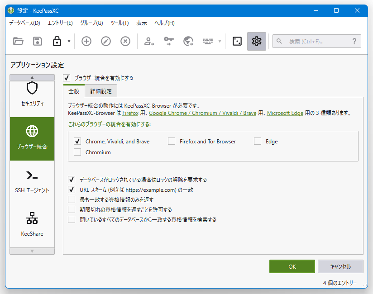Edit entry pencil-circle icon
373x294 pixels.
coord(106,41)
